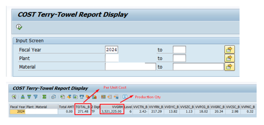Click the blue information icon
The image size is (264, 125).
click(125, 97)
